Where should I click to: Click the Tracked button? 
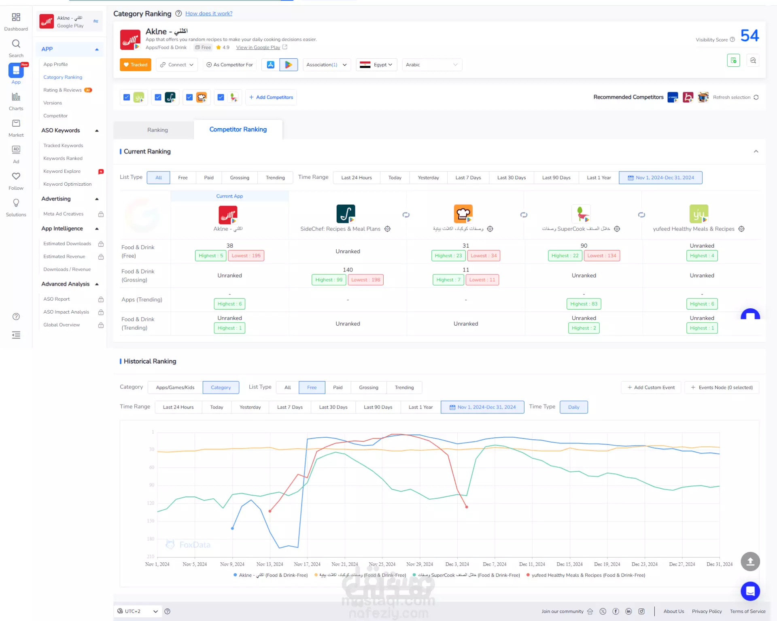tap(135, 65)
